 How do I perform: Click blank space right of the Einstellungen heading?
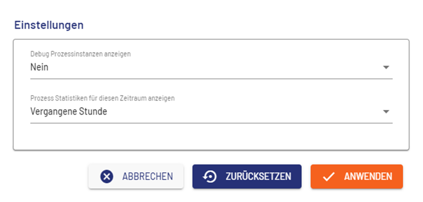tap(225, 25)
